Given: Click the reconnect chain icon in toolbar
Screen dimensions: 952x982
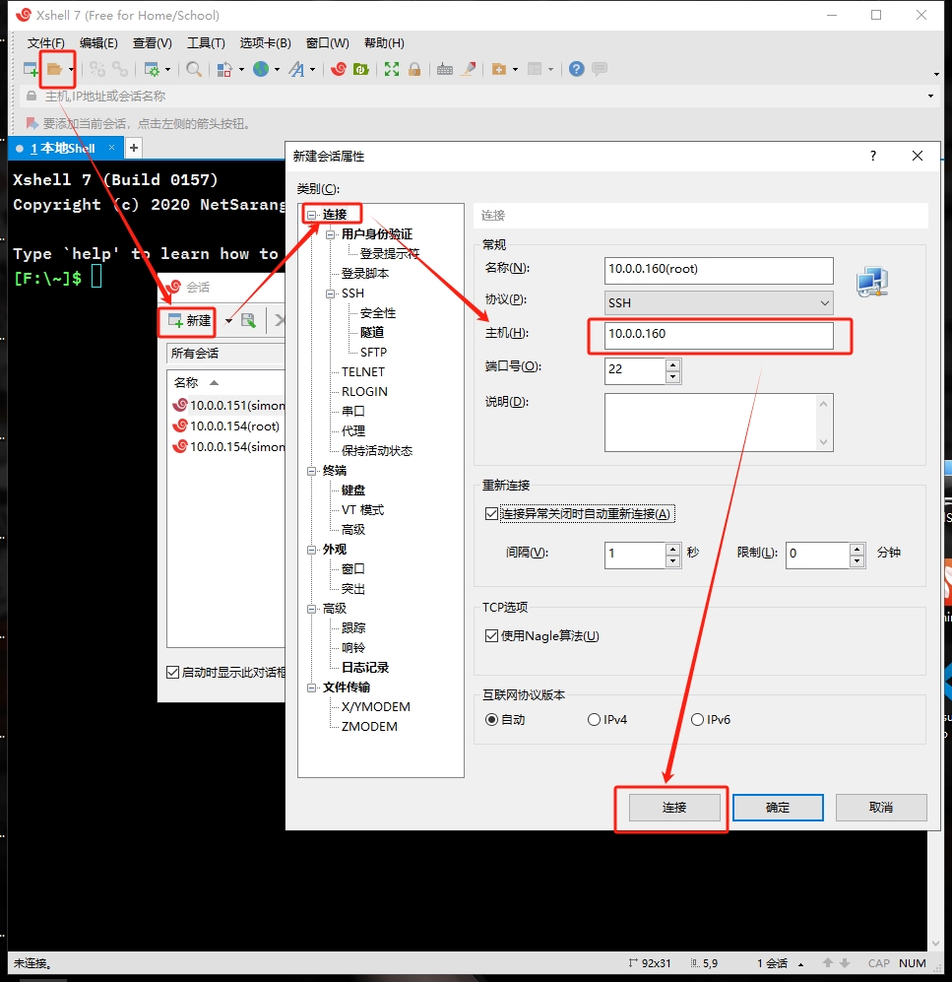Looking at the screenshot, I should click(x=119, y=69).
